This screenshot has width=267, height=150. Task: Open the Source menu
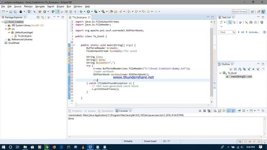point(18,7)
